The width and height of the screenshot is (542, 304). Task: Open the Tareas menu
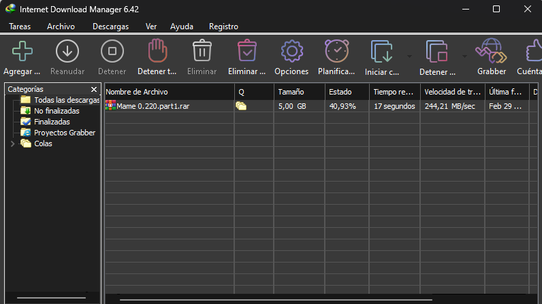point(20,27)
